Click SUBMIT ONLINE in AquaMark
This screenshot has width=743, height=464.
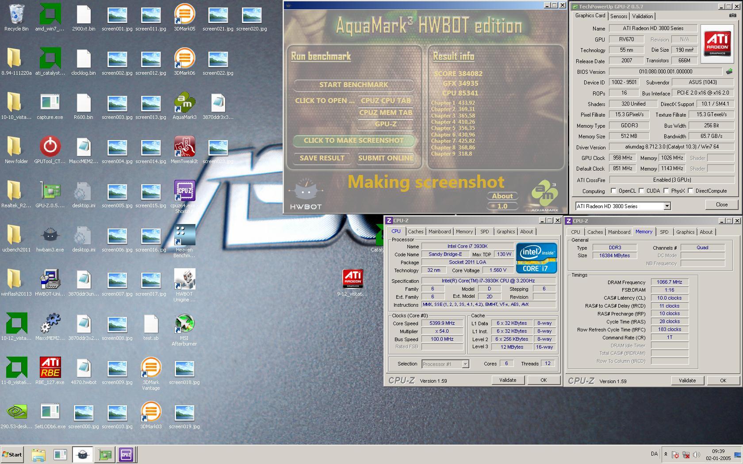386,158
